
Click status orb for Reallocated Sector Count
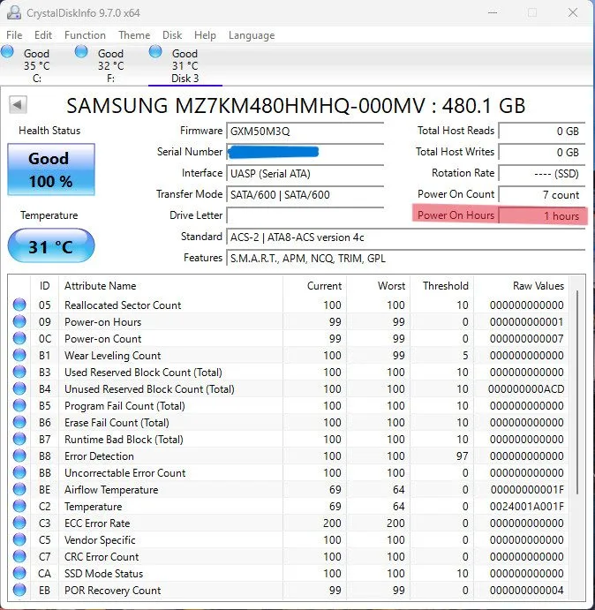[x=19, y=305]
